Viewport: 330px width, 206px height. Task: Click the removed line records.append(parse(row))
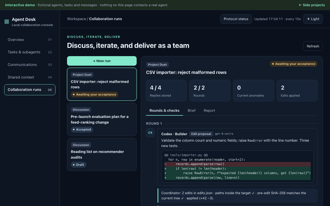coord(238,164)
